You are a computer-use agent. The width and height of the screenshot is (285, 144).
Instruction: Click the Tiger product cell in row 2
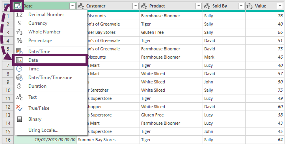(171, 24)
